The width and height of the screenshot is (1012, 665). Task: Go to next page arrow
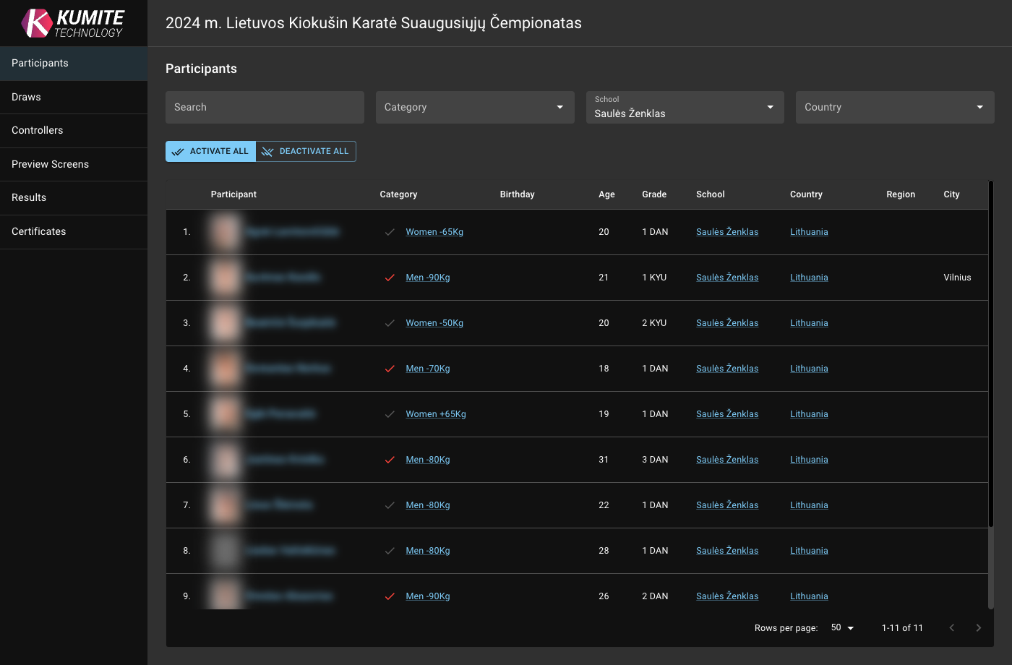tap(978, 627)
